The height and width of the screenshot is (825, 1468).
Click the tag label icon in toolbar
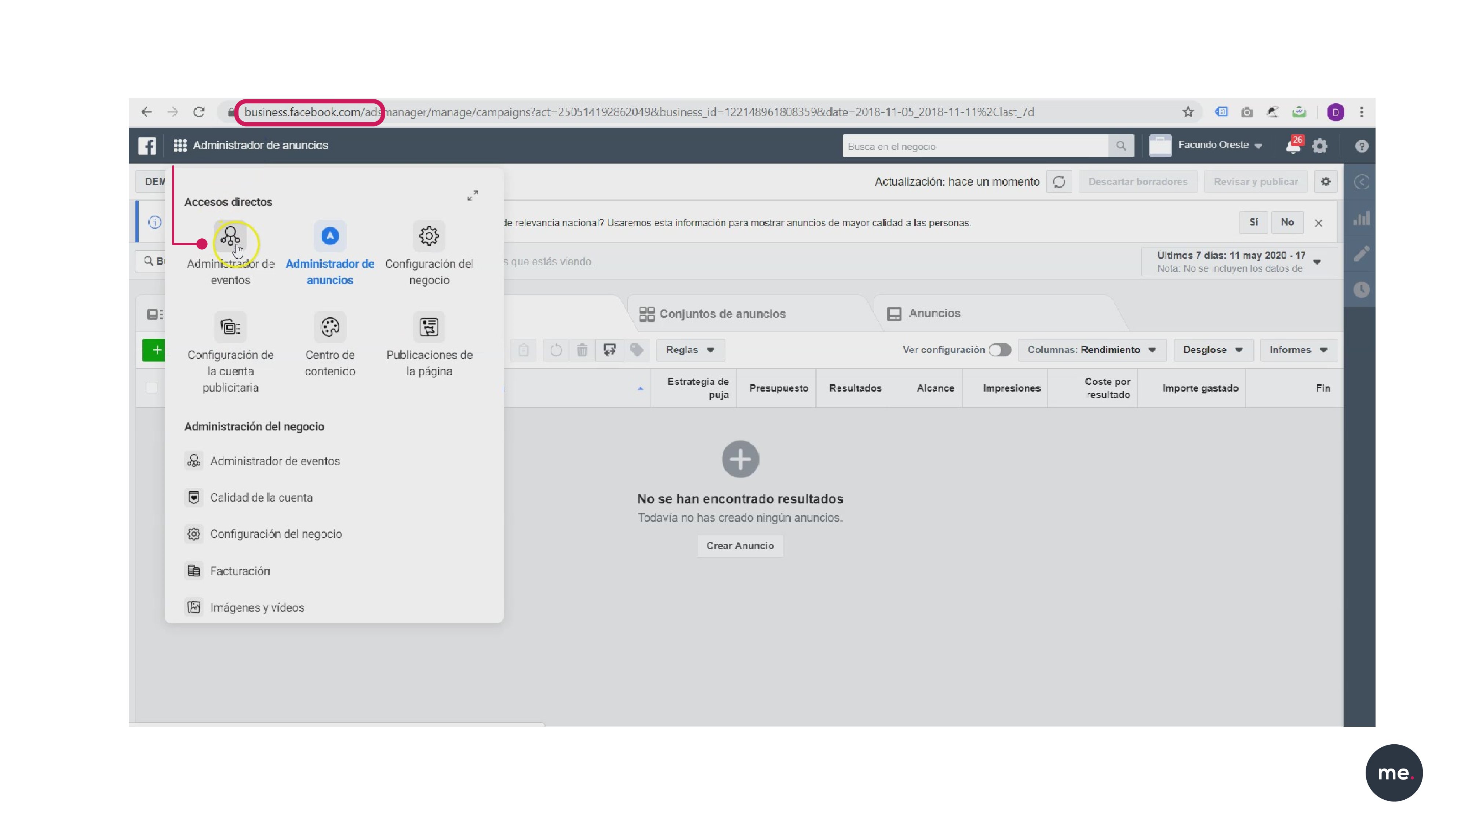(x=637, y=349)
